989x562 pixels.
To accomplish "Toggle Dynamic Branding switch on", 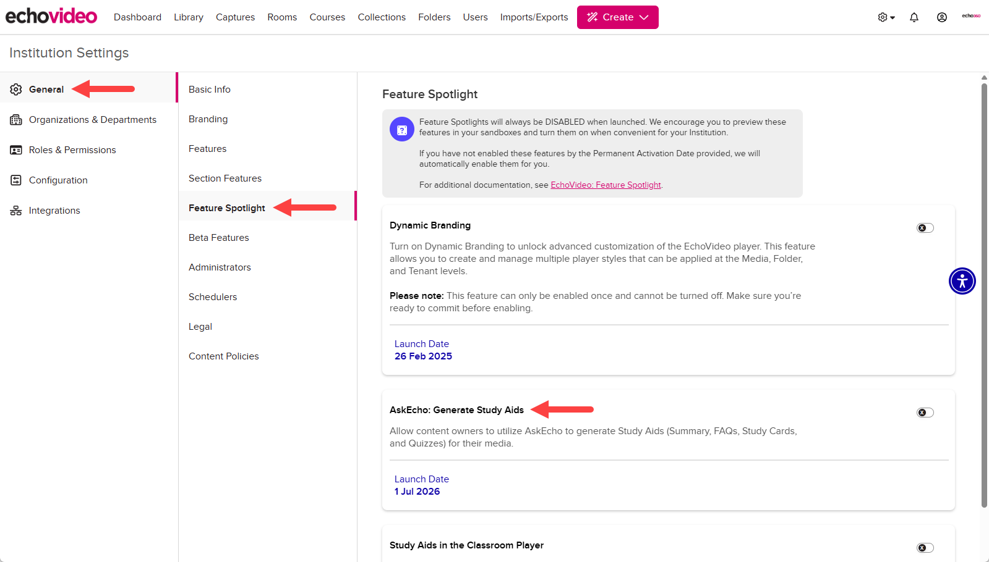I will tap(925, 228).
